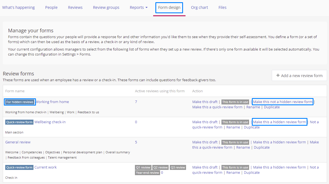
Task: Select the Form design tab
Action: tap(169, 7)
